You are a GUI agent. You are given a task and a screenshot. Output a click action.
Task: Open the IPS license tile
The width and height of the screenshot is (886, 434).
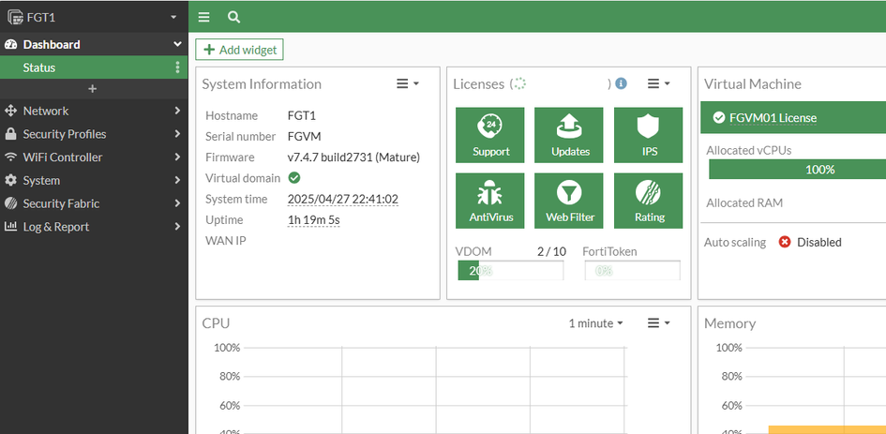649,134
